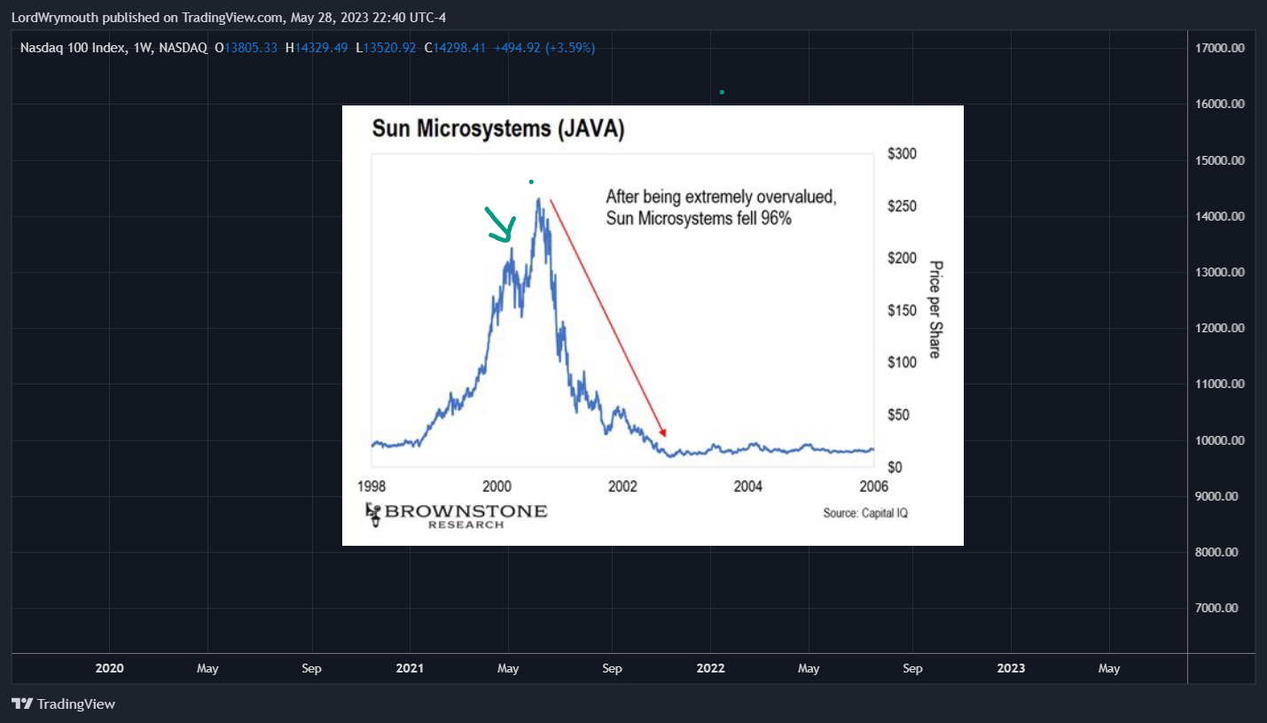Image resolution: width=1267 pixels, height=723 pixels.
Task: Click the 'Sun Microsystems (JAVA)' chart title
Action: [498, 129]
